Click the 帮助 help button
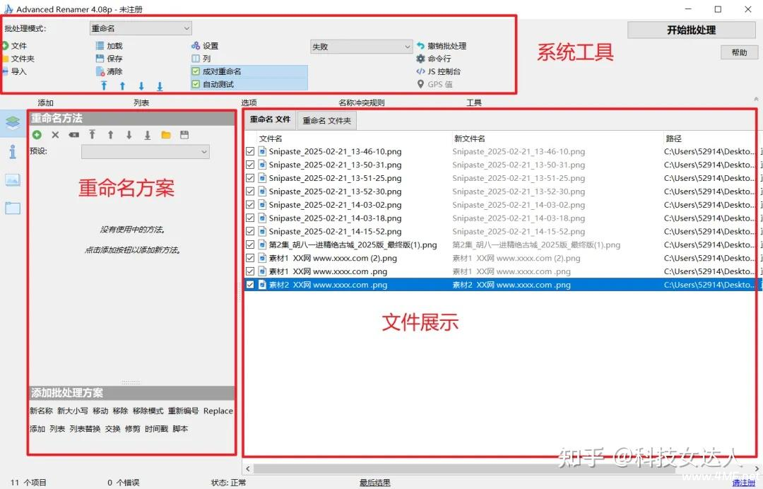 [x=738, y=53]
